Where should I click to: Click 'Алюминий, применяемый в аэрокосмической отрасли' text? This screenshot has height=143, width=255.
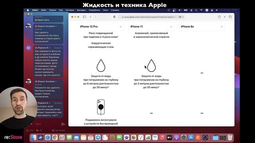coord(151,35)
